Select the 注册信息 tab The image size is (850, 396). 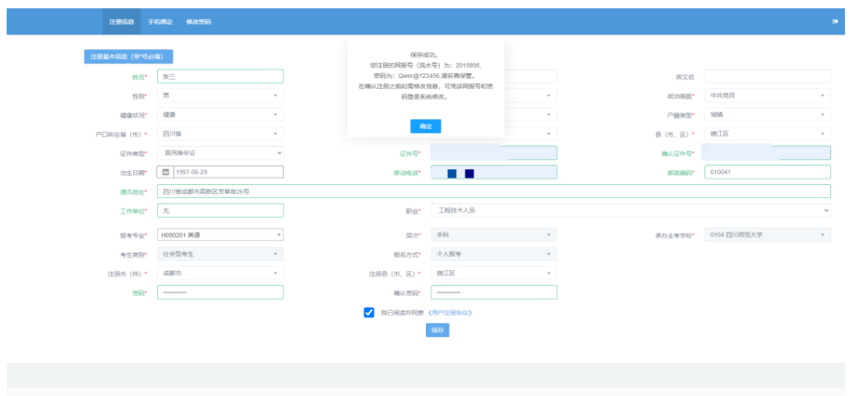(x=122, y=21)
